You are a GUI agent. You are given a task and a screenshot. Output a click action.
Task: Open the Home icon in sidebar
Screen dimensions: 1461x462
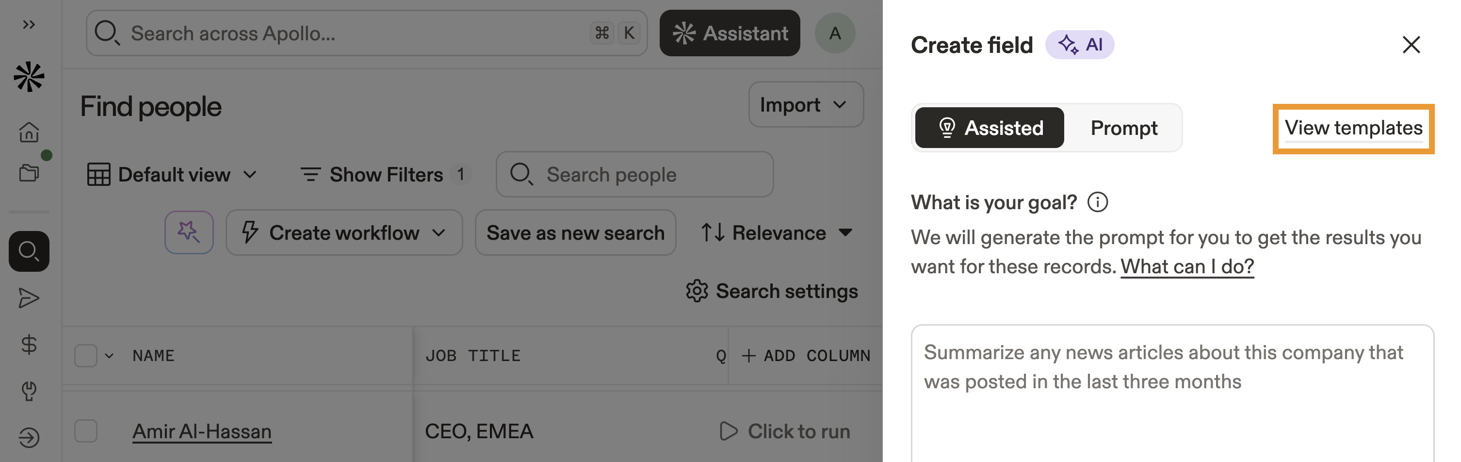pyautogui.click(x=29, y=132)
